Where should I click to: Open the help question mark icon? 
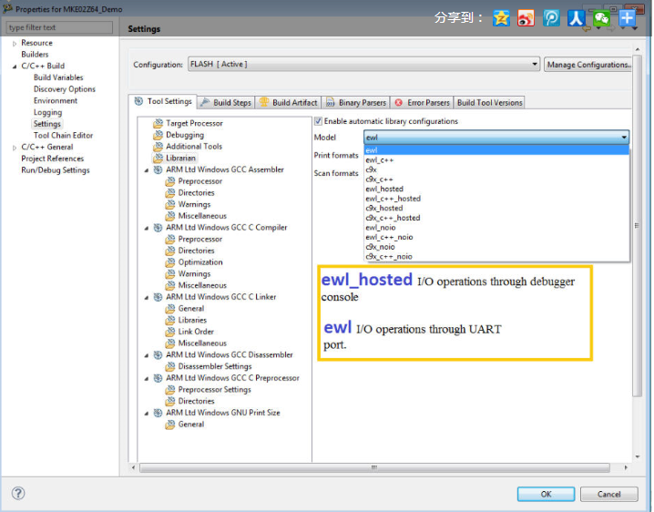click(18, 494)
